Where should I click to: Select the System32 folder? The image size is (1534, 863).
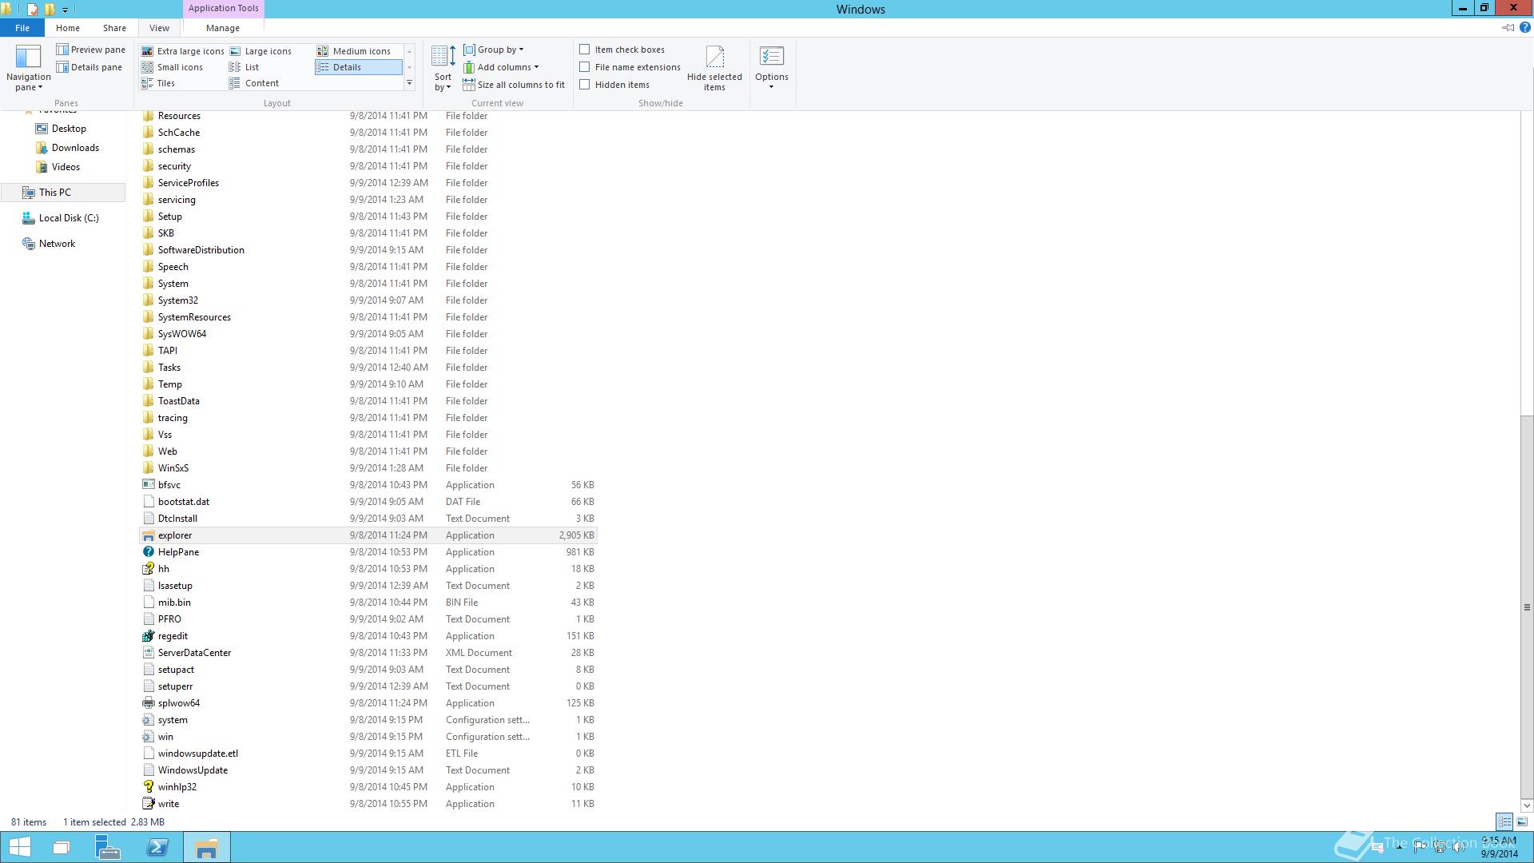[x=368, y=300]
